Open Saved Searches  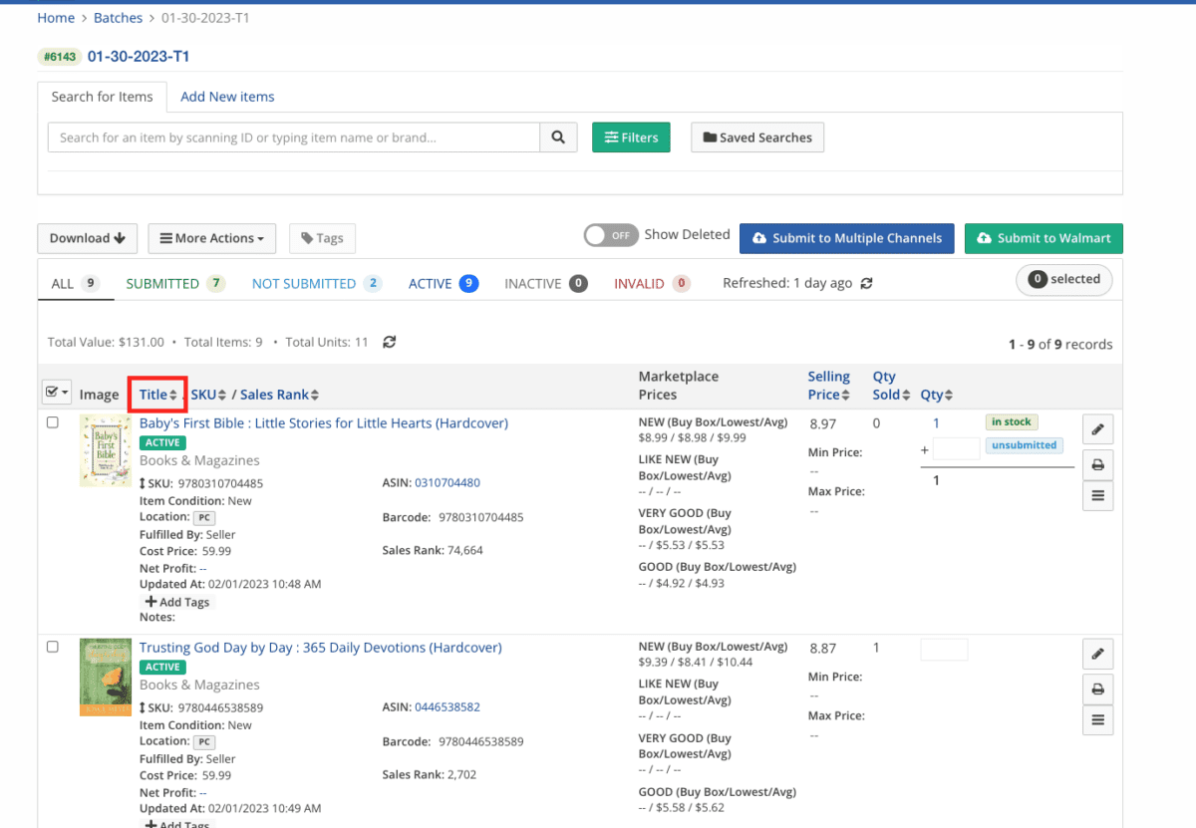(x=757, y=137)
